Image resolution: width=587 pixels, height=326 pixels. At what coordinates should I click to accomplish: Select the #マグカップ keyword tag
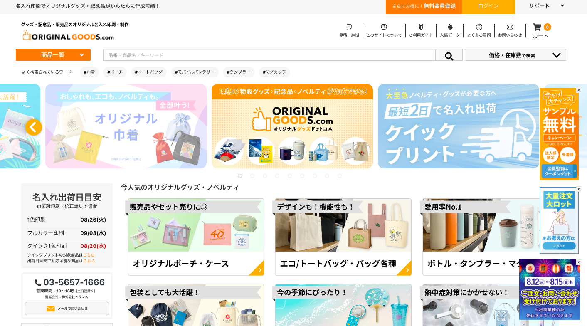(x=274, y=72)
